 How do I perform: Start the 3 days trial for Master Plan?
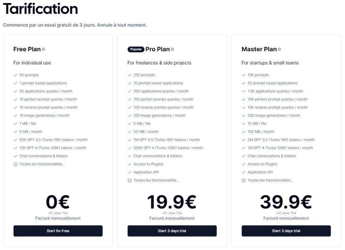(286, 231)
